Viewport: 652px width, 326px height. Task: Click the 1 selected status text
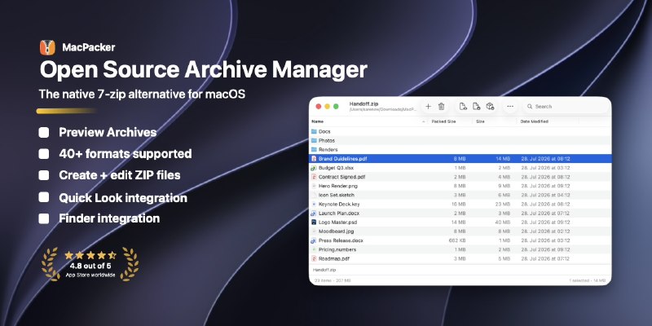pyautogui.click(x=587, y=280)
